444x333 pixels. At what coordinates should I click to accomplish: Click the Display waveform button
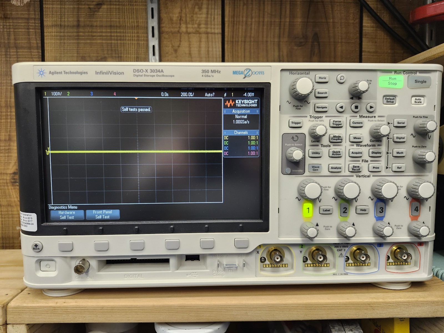pyautogui.click(x=376, y=153)
